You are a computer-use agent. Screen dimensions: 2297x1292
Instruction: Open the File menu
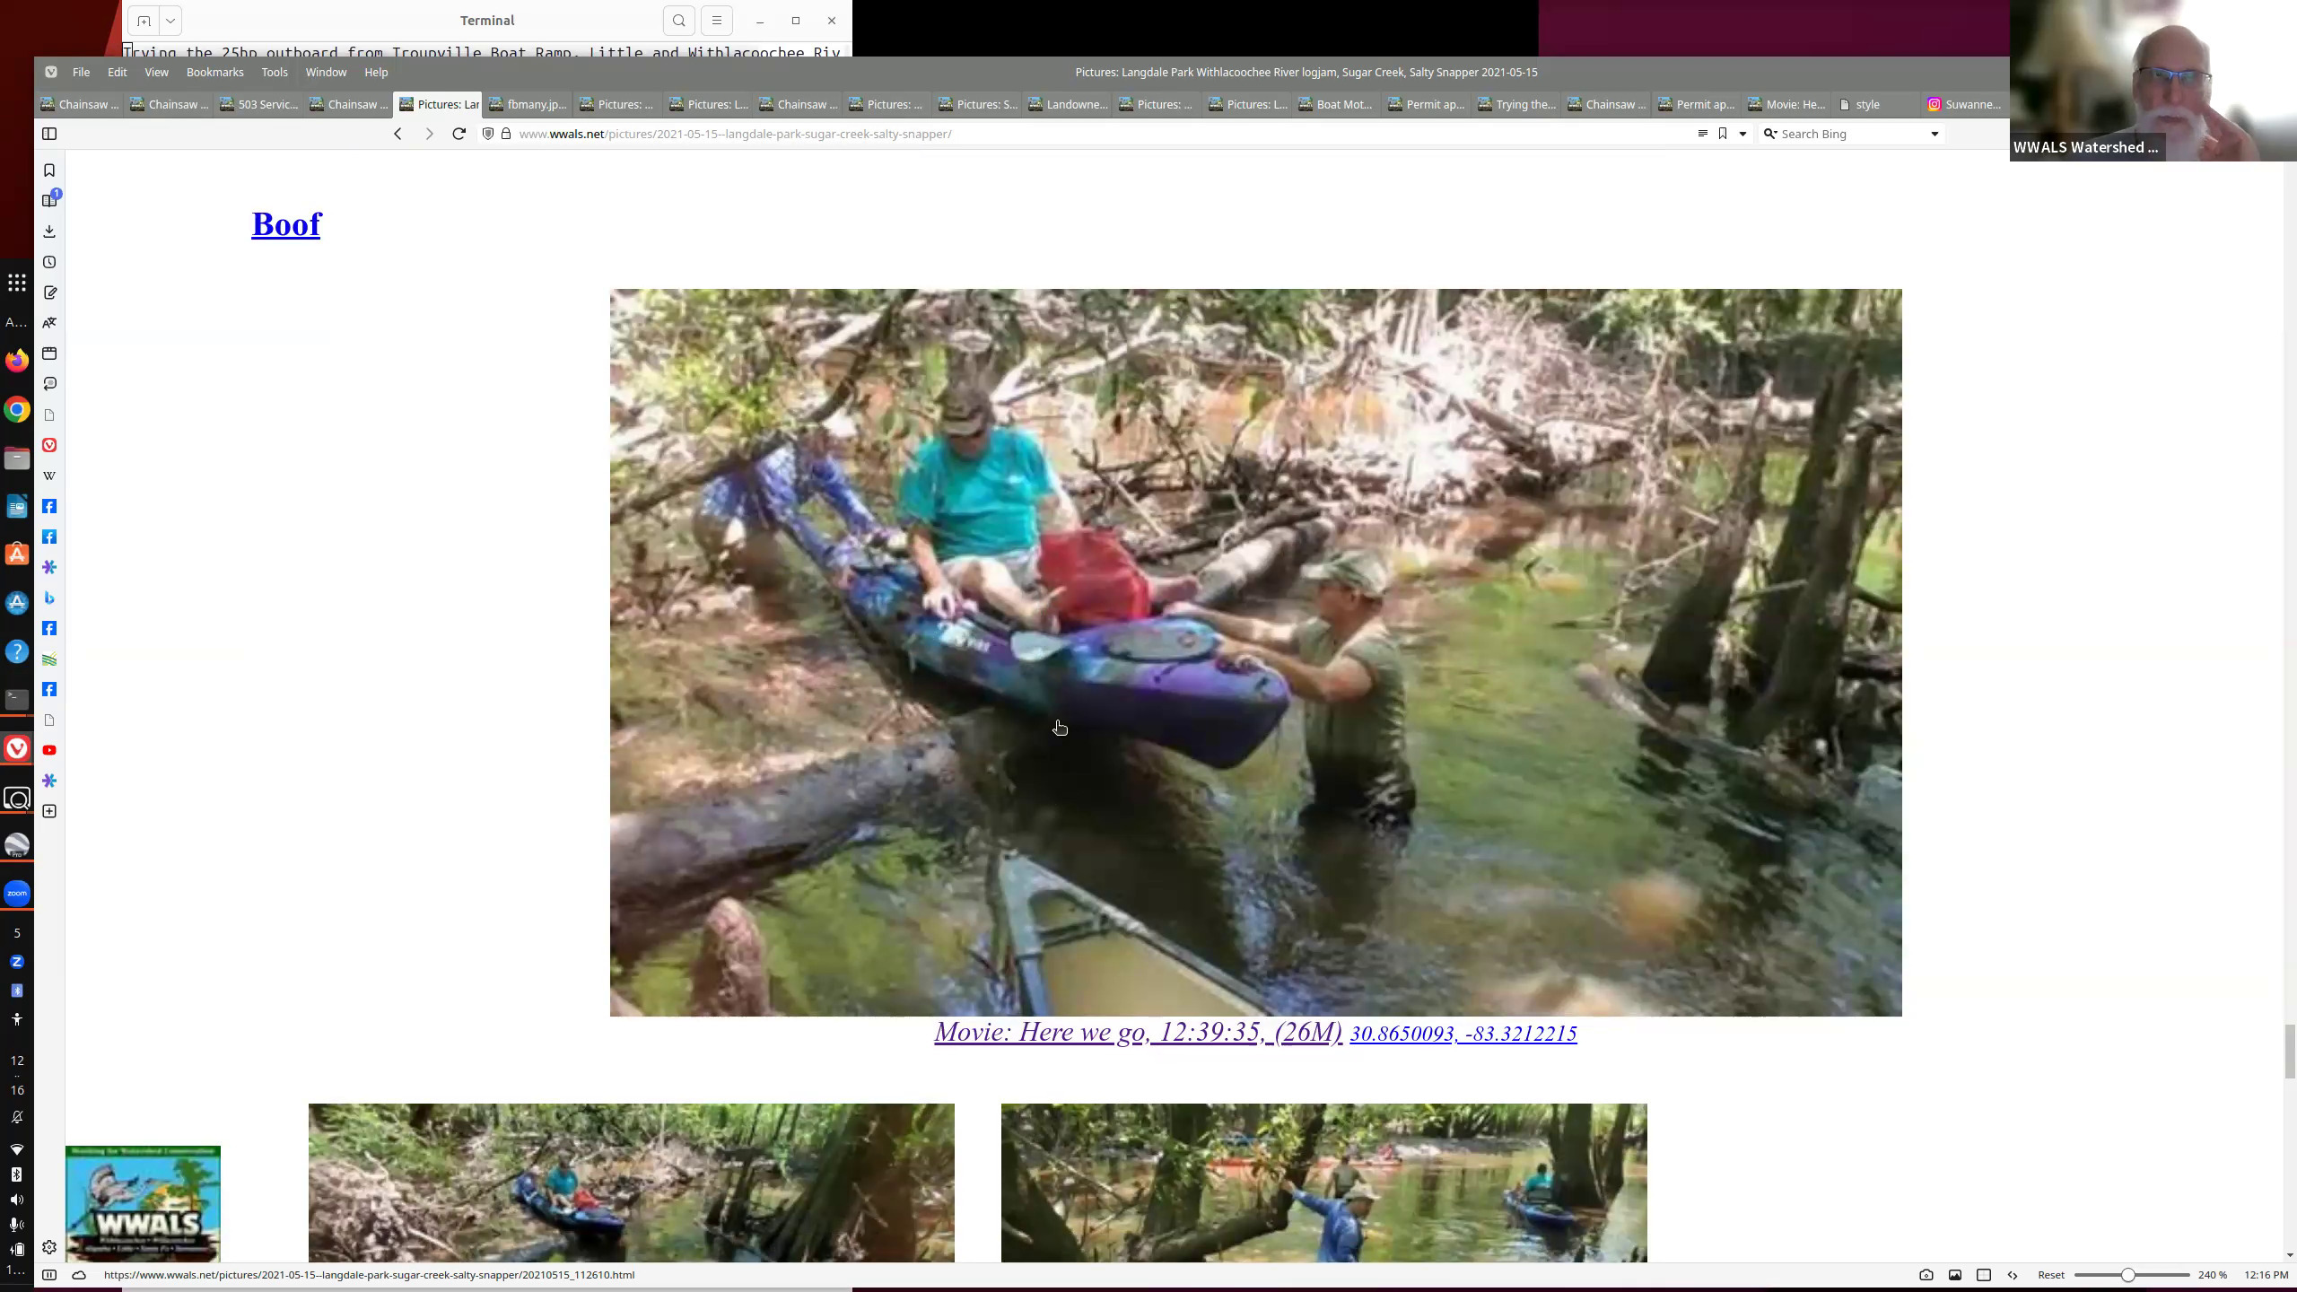point(81,72)
